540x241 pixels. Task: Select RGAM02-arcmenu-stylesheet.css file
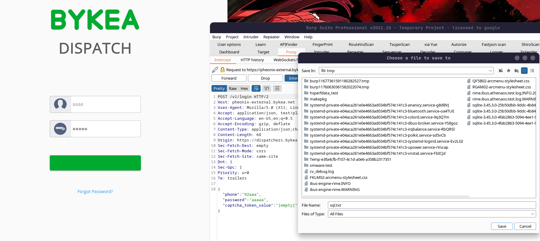coord(499,87)
